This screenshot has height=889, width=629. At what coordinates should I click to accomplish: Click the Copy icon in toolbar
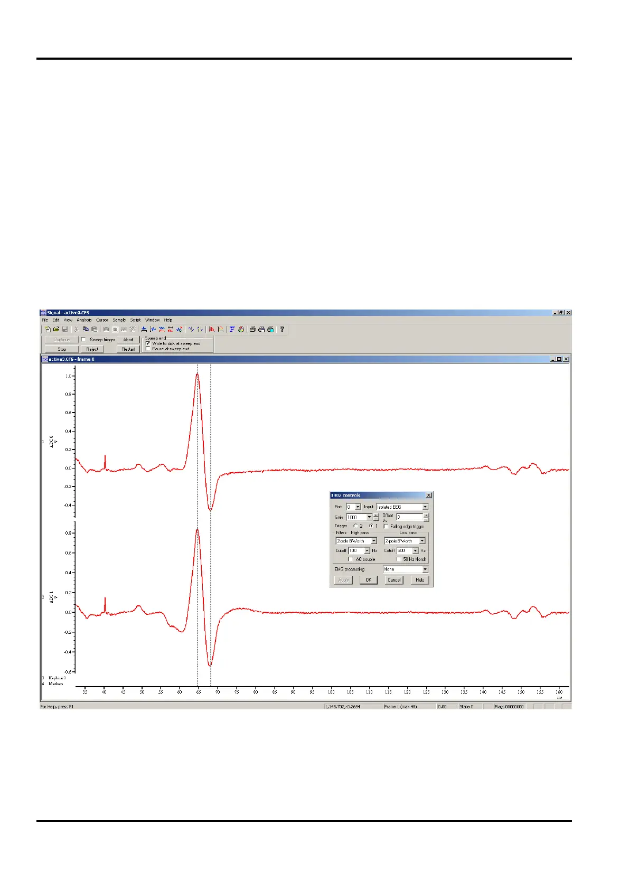tap(85, 329)
